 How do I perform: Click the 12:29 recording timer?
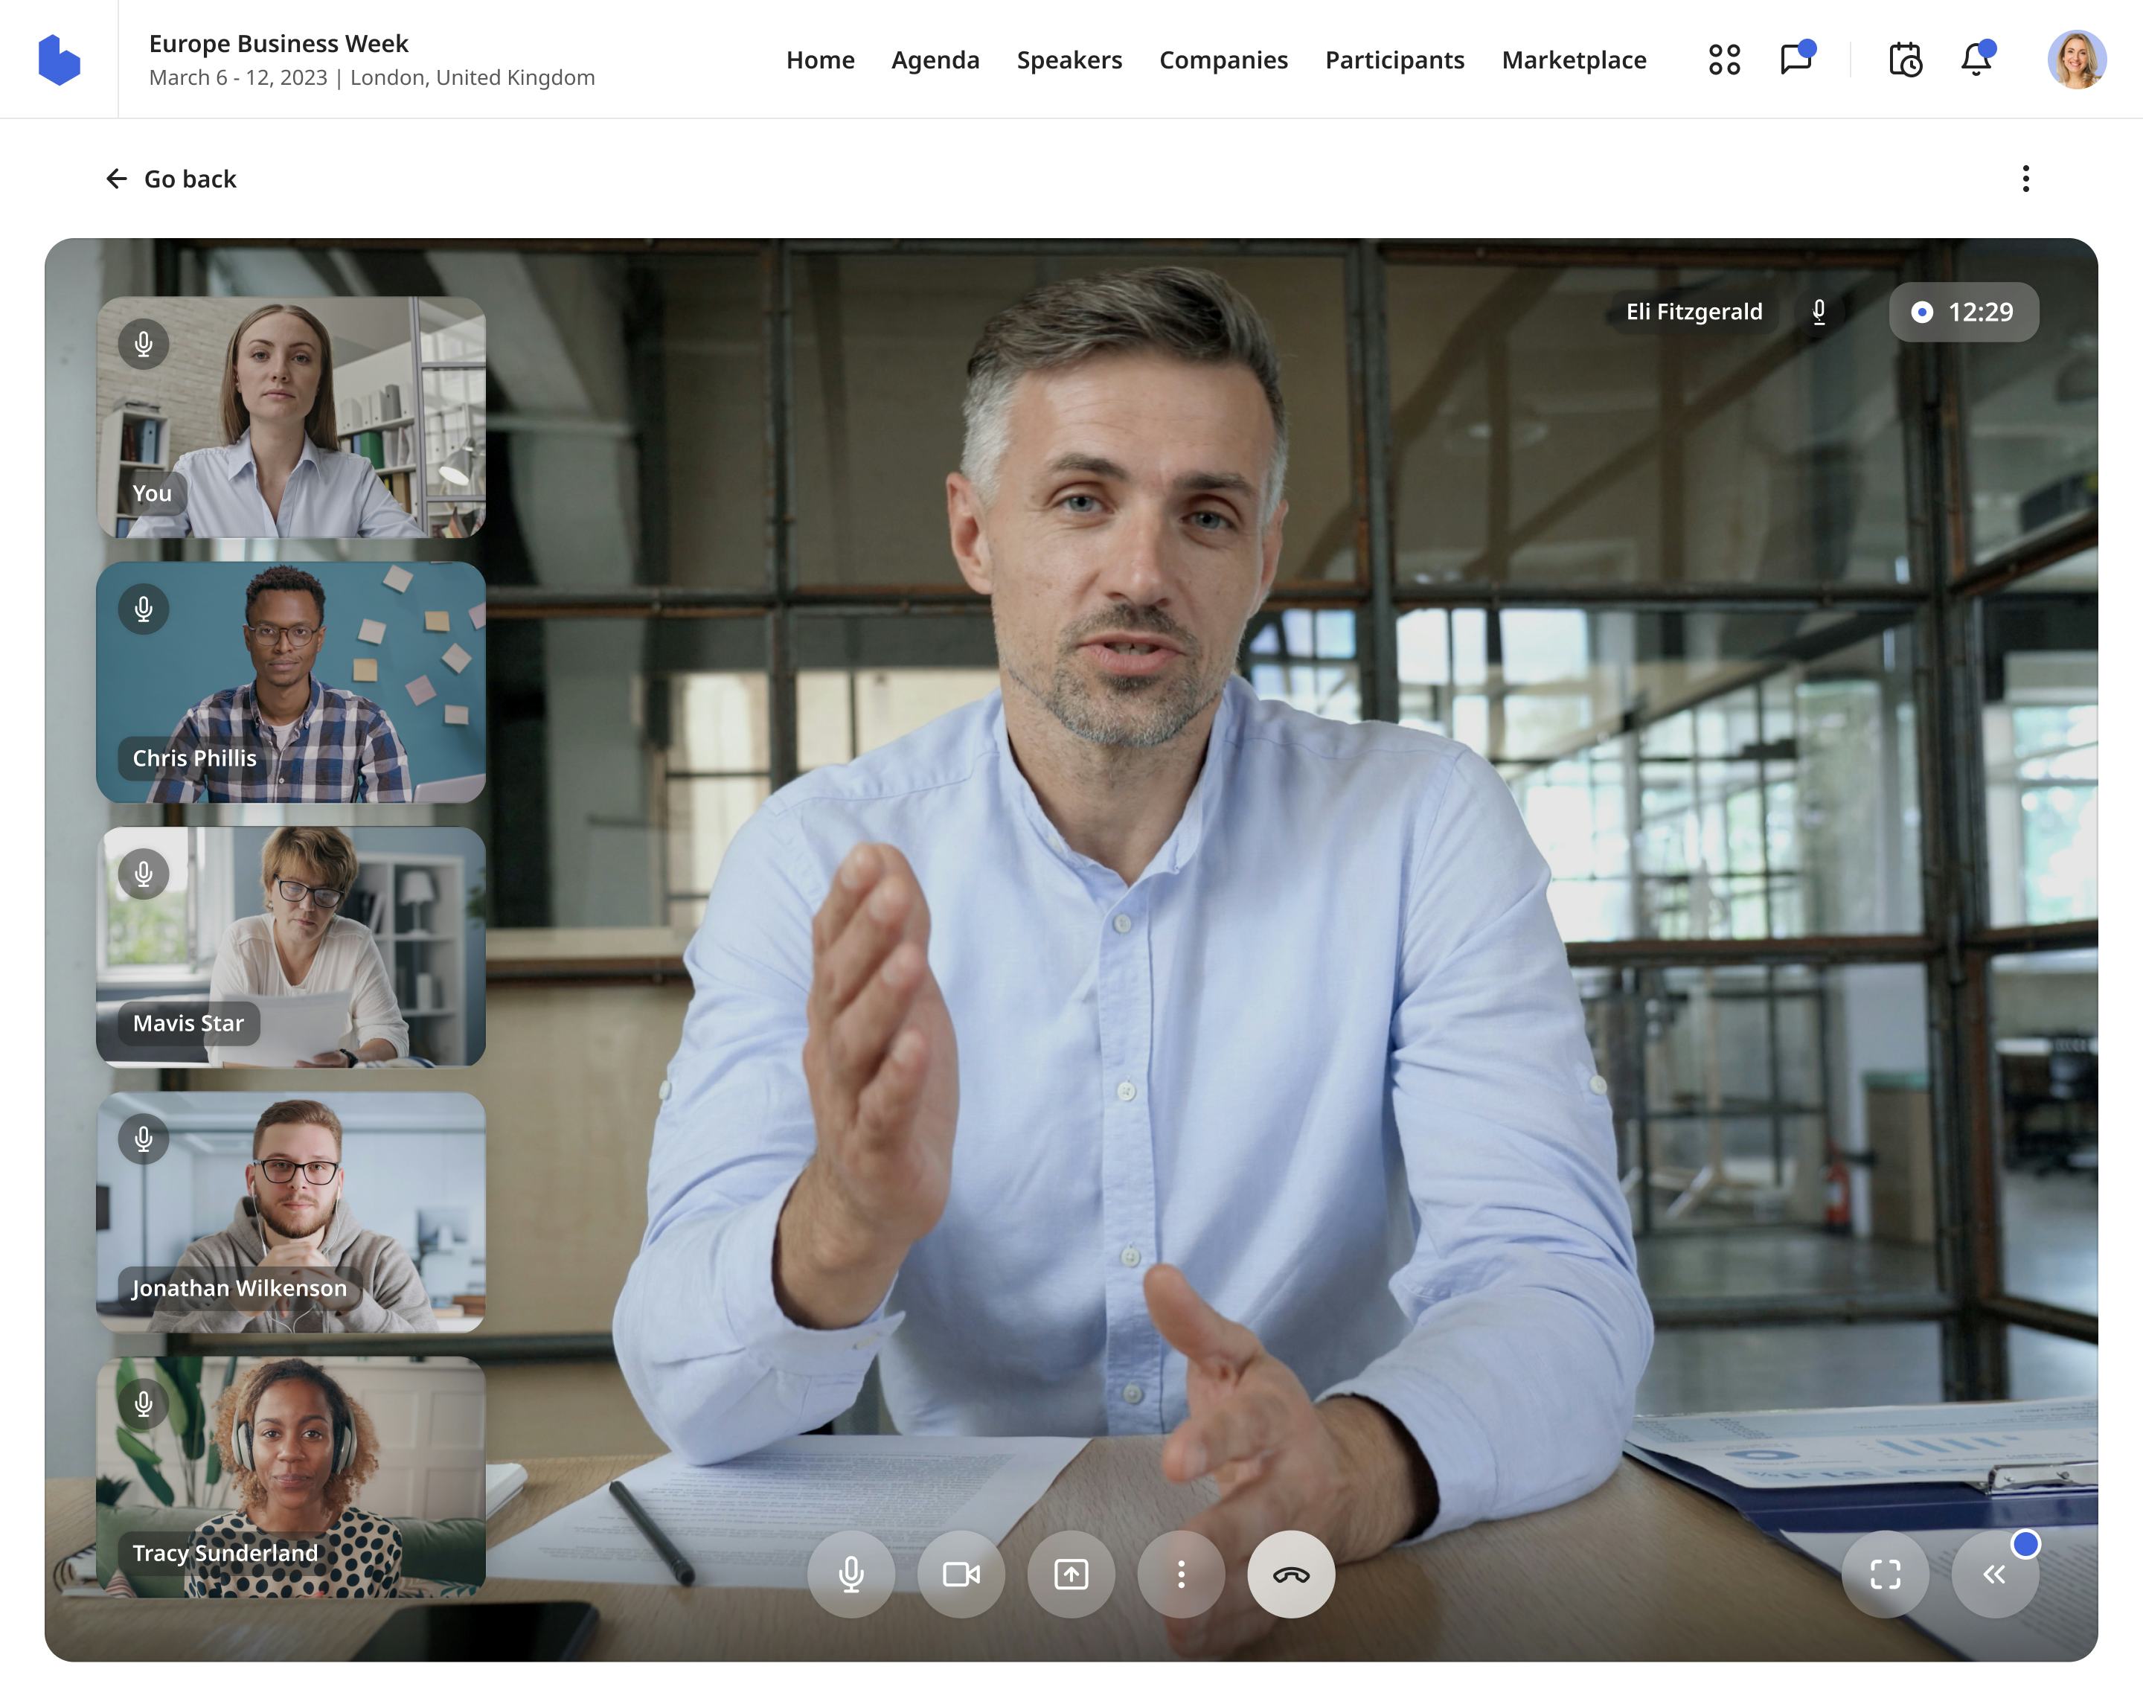(x=1963, y=313)
